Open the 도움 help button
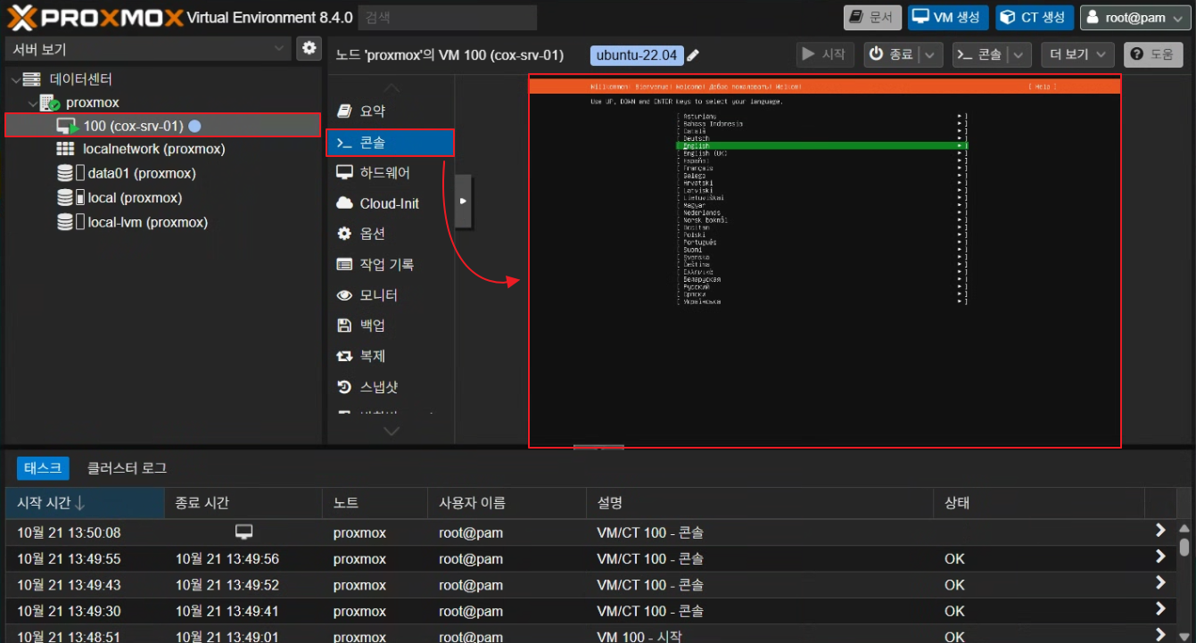 pos(1153,54)
